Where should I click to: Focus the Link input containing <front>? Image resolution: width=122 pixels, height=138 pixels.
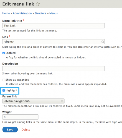pyautogui.click(x=54, y=42)
